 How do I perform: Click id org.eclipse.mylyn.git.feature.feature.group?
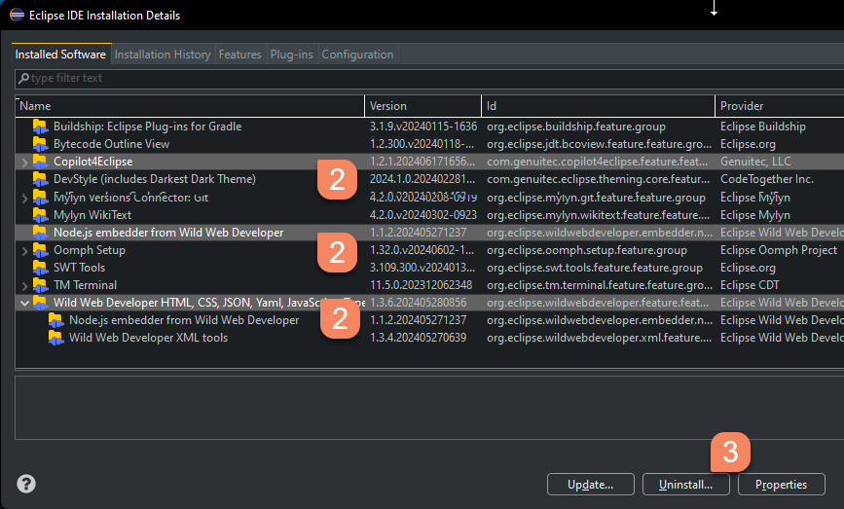coord(597,198)
